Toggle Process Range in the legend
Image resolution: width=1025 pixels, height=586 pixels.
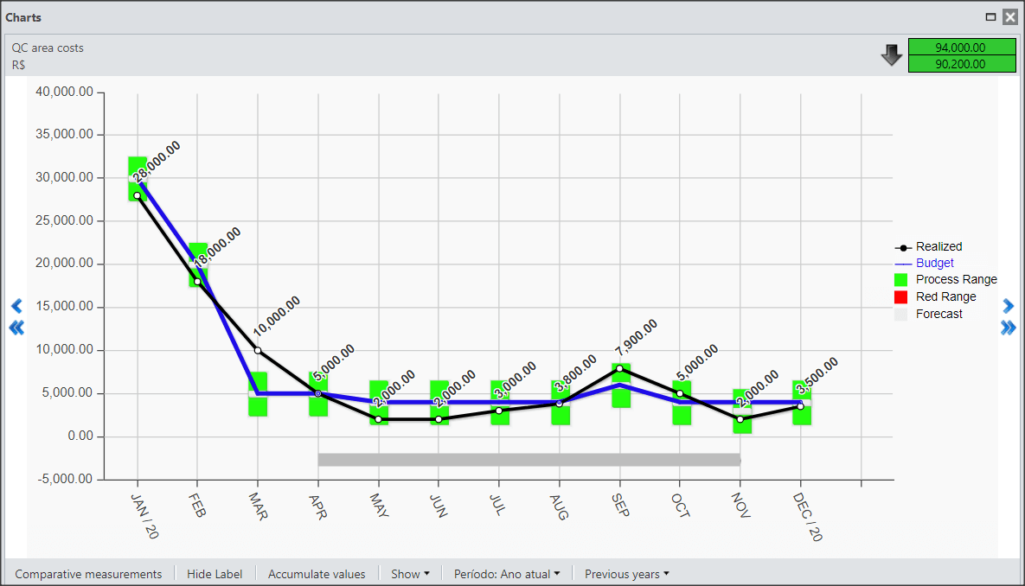pyautogui.click(x=945, y=280)
